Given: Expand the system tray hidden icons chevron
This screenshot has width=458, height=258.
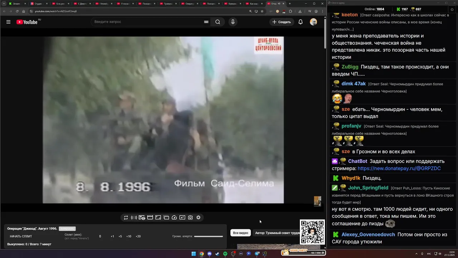Looking at the screenshot, I should 416,254.
